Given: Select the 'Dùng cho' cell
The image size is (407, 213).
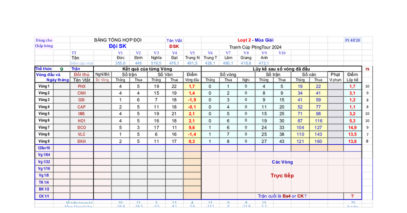Looking at the screenshot, I should coord(44,40).
